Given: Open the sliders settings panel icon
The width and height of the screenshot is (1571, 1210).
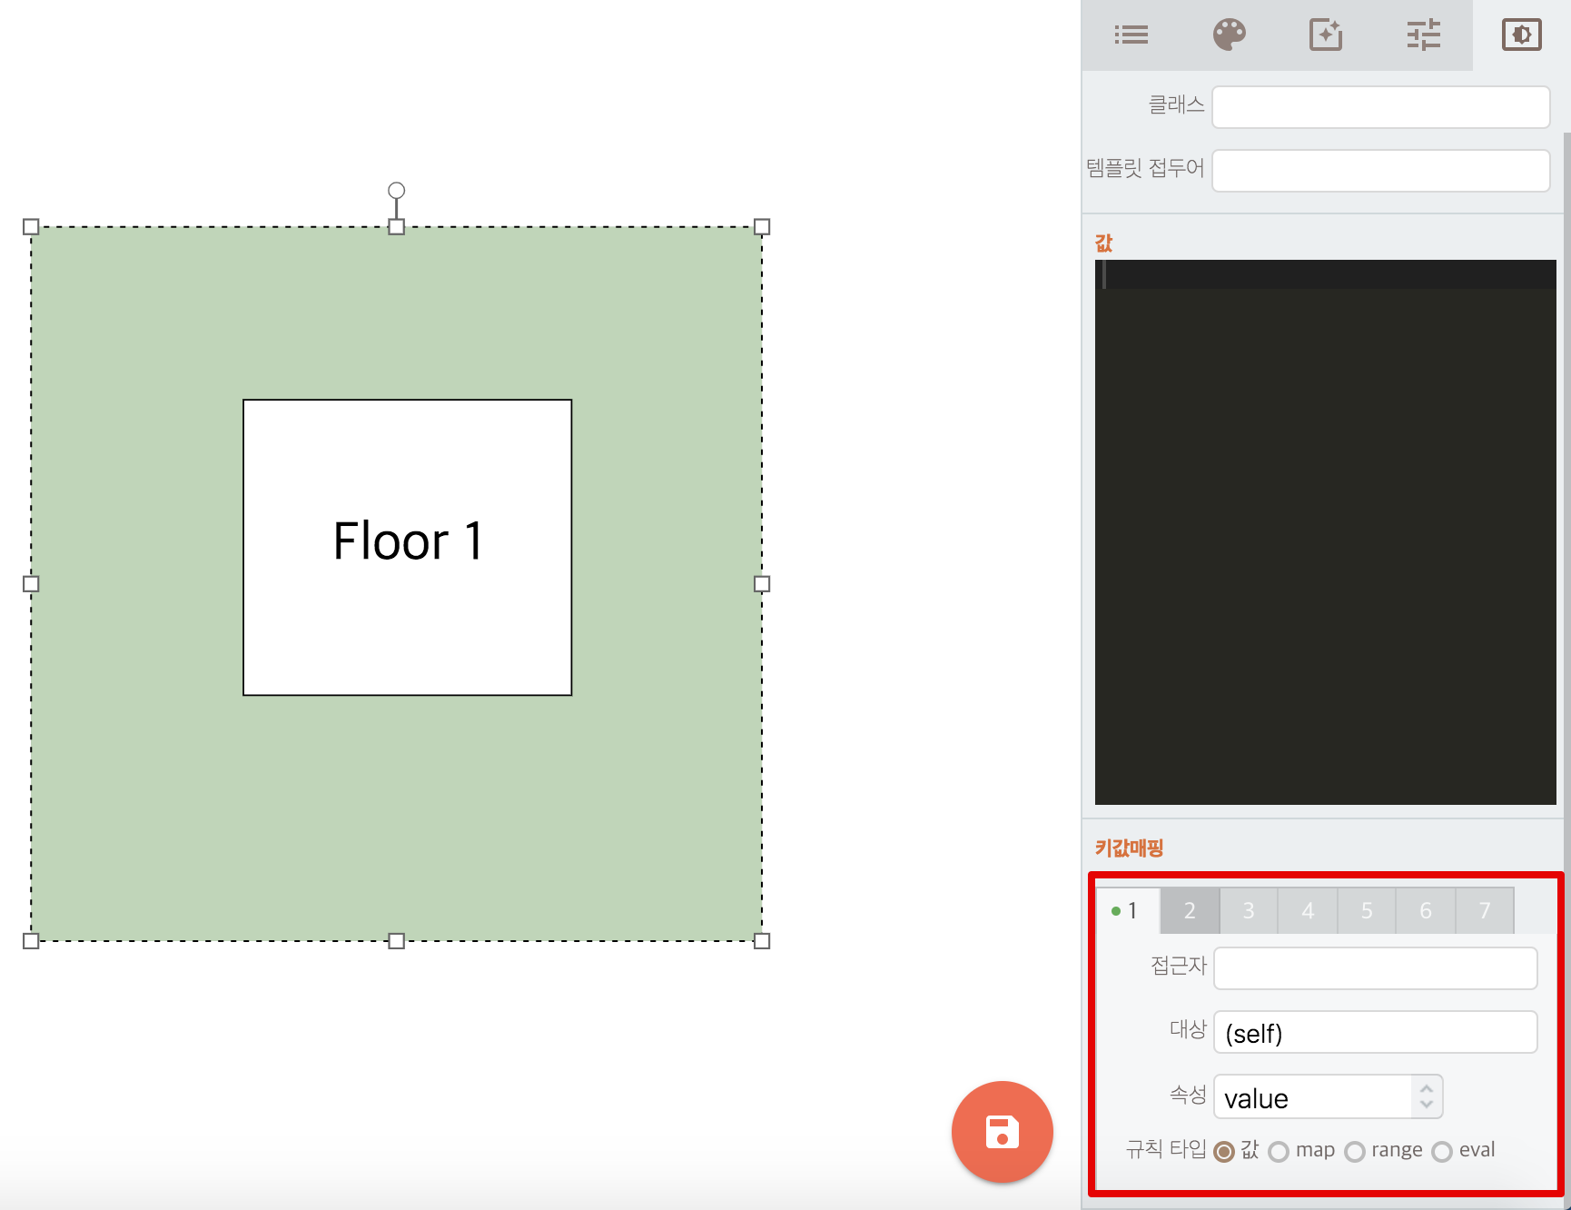Looking at the screenshot, I should point(1424,35).
